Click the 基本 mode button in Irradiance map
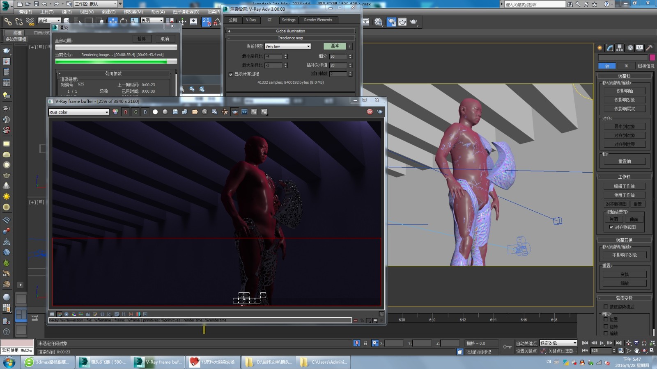 [335, 46]
